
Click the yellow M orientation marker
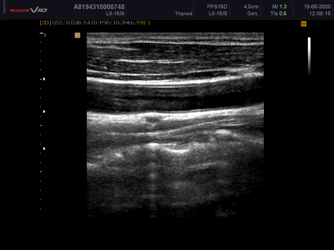[77, 35]
